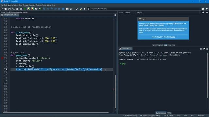Viewport: 209px width, 117px height.
Task: Click the Save file icon
Action: point(9,9)
